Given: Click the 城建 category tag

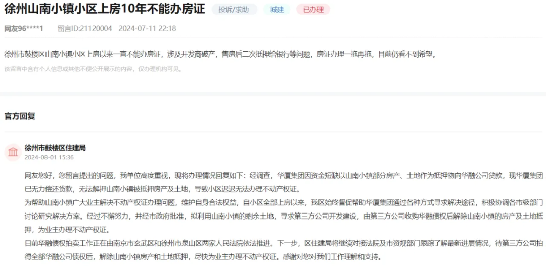Looking at the screenshot, I should click(x=277, y=10).
